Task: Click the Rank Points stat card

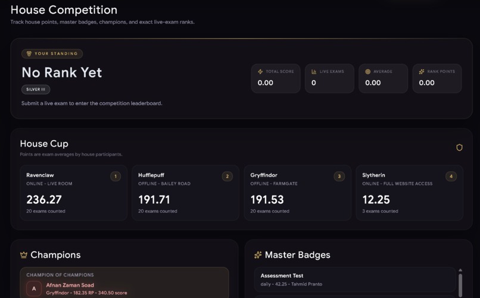Action: (437, 79)
